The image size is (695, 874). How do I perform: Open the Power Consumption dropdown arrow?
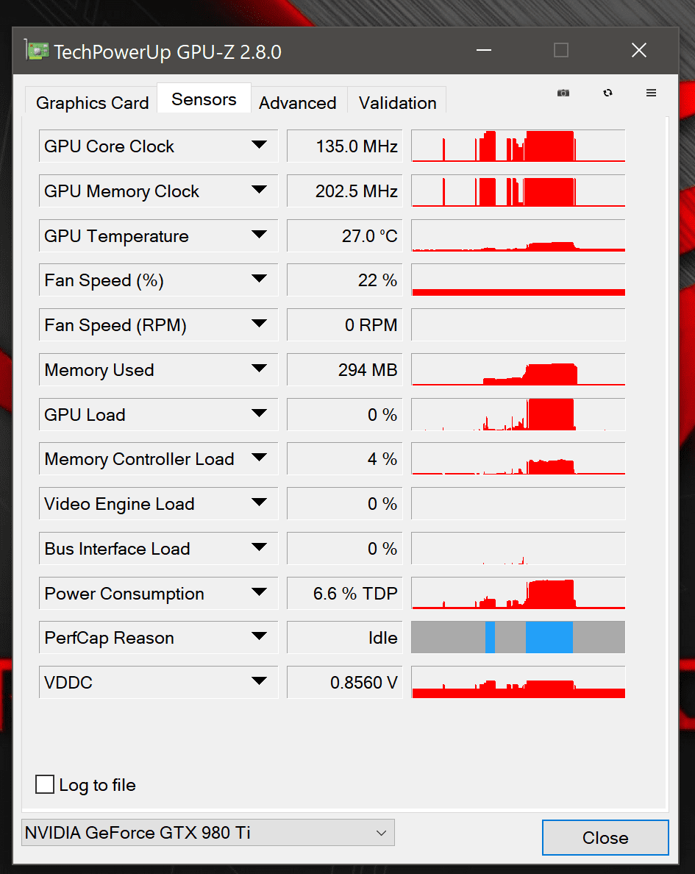(259, 592)
